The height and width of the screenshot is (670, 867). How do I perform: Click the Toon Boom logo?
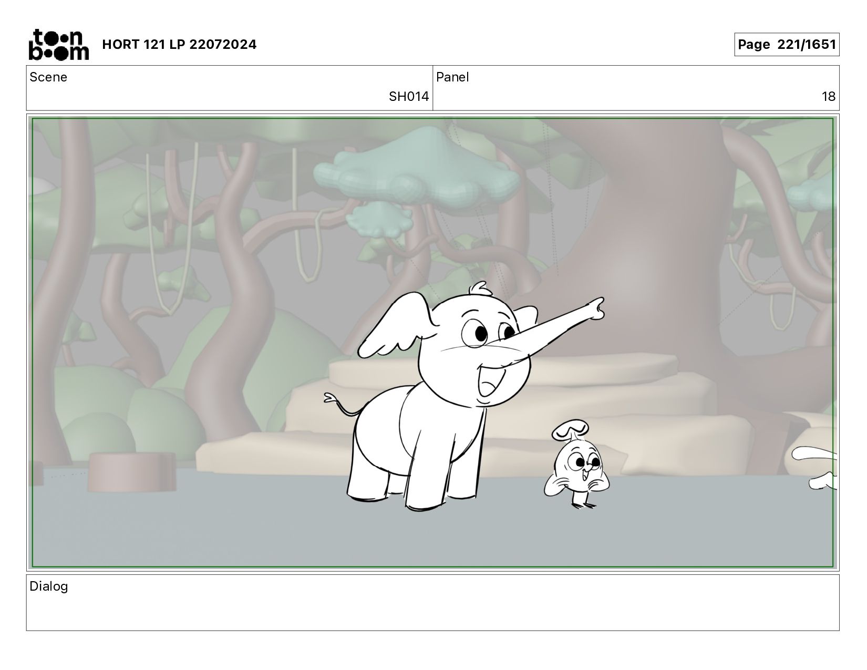[x=58, y=44]
